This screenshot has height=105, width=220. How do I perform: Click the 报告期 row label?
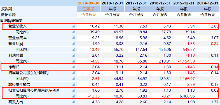pyautogui.click(x=6, y=9)
